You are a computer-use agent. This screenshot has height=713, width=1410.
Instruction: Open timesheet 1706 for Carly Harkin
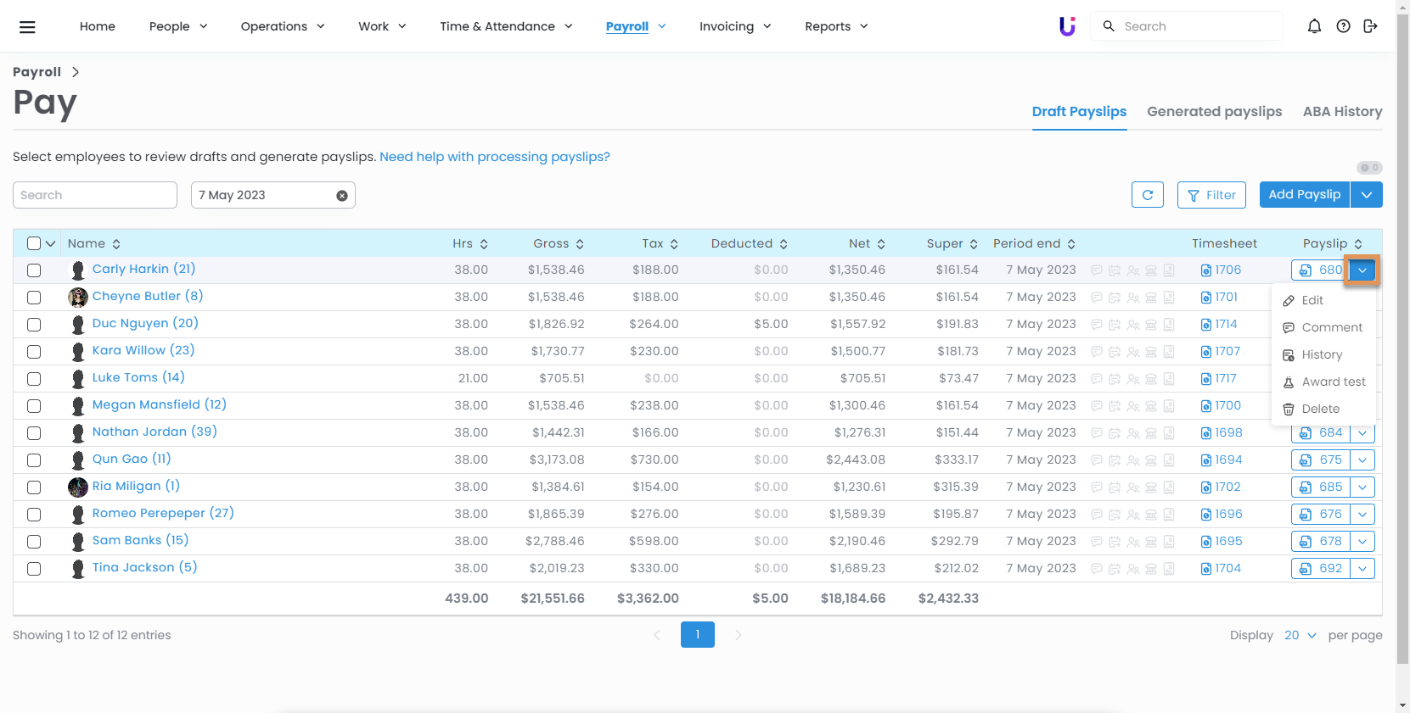[1222, 270]
